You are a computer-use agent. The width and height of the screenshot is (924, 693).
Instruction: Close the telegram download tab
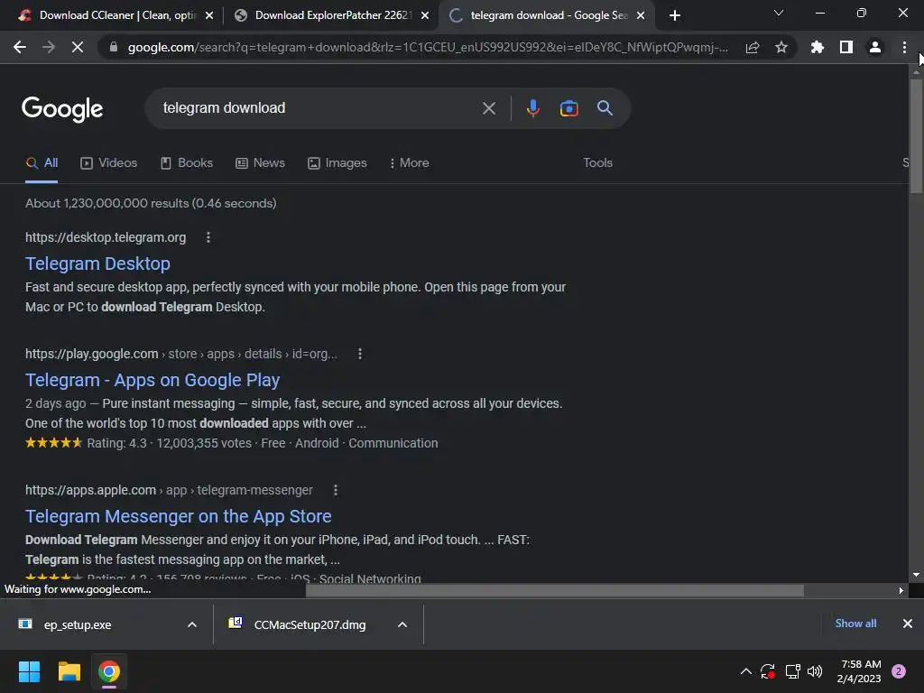641,15
